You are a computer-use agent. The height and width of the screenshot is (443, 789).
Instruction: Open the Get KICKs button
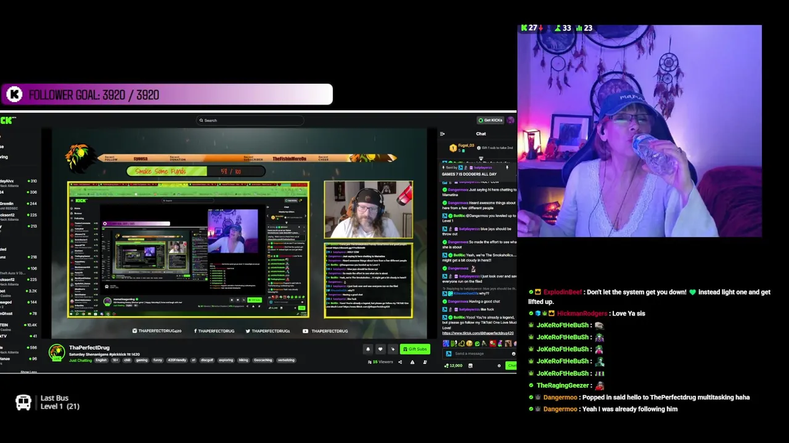point(491,121)
